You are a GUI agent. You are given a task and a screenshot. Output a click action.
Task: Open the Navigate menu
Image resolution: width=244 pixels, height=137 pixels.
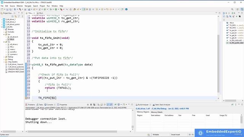28,6
